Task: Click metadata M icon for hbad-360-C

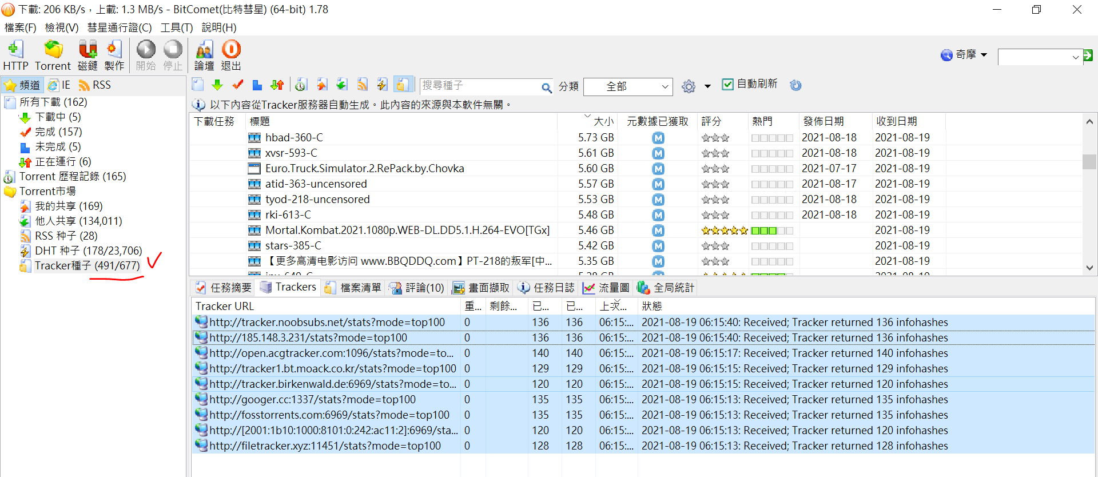Action: (x=658, y=138)
